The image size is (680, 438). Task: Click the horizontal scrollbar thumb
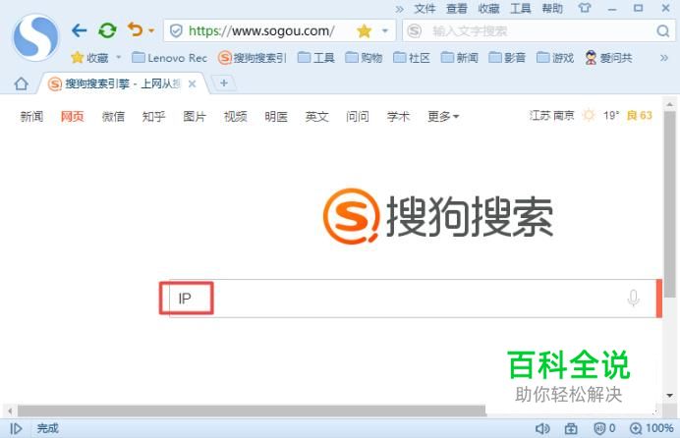pos(252,411)
